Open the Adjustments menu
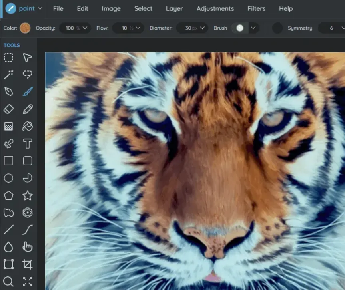Screen dimensions: 345x290 (215, 8)
